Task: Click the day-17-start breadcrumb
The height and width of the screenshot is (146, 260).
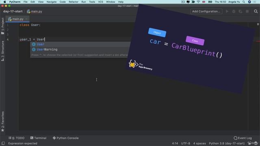Action: pyautogui.click(x=13, y=11)
